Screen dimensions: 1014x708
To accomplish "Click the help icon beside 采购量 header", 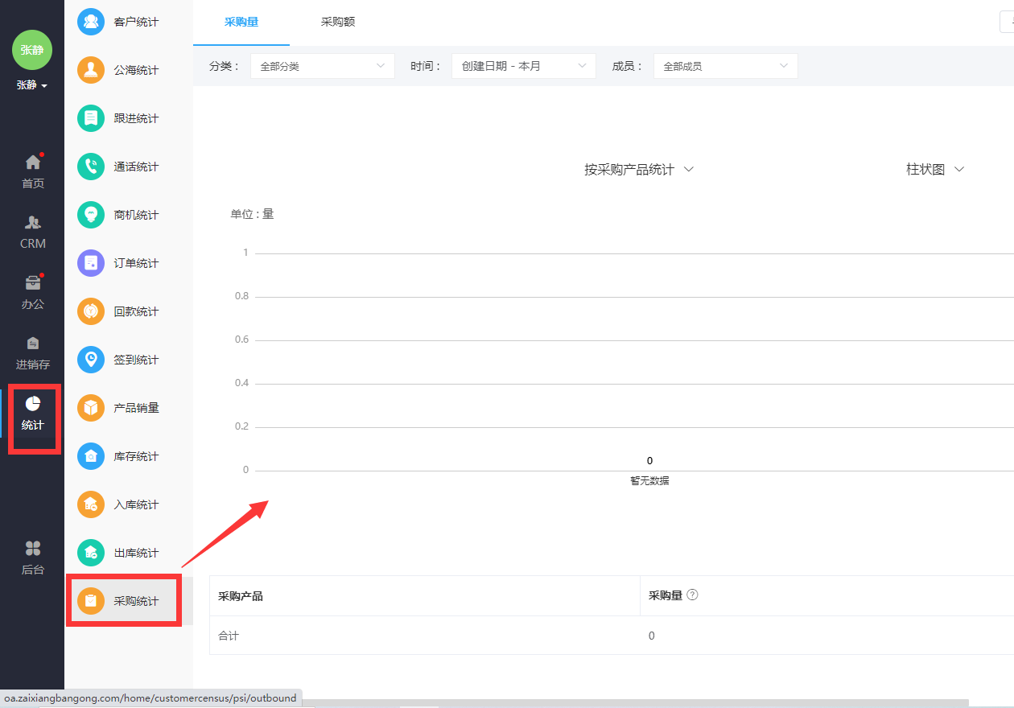I will pyautogui.click(x=692, y=595).
